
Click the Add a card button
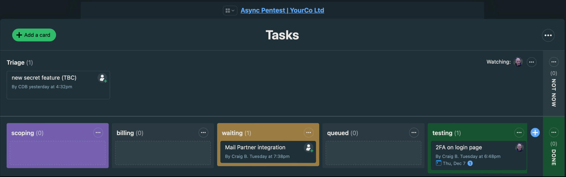[34, 35]
